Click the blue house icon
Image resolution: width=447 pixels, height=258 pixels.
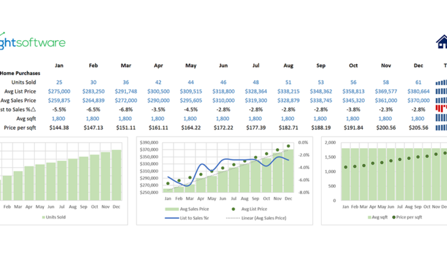pyautogui.click(x=442, y=42)
